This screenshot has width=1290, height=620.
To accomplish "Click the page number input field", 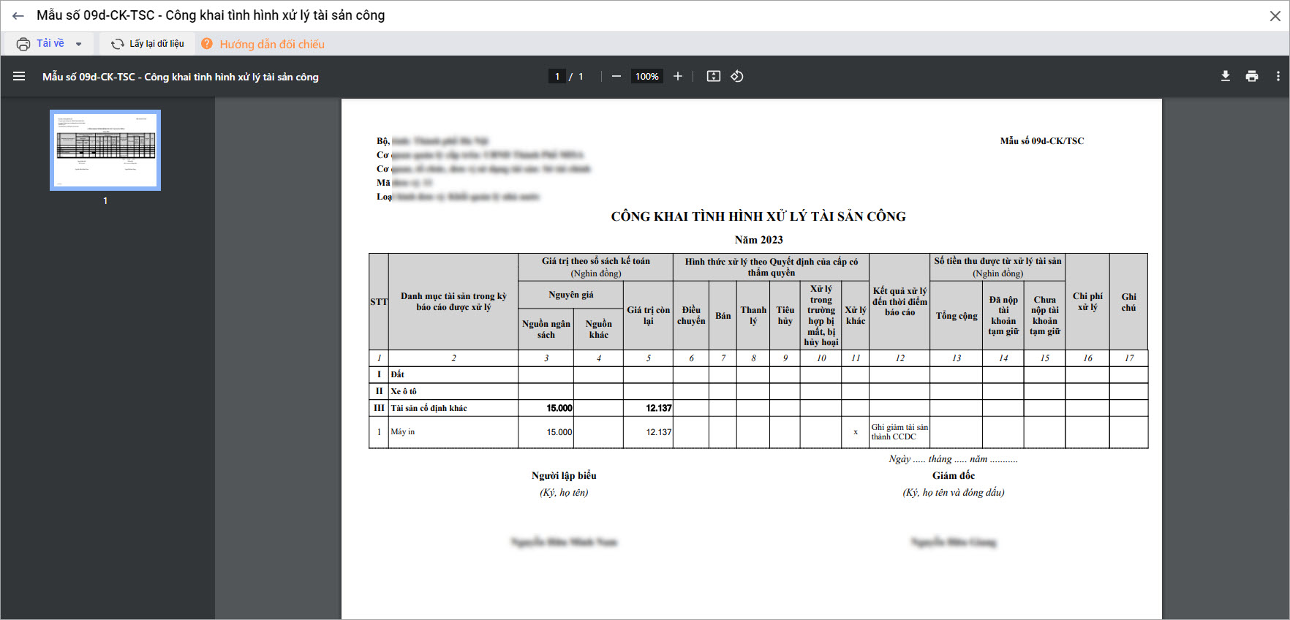I will [557, 76].
